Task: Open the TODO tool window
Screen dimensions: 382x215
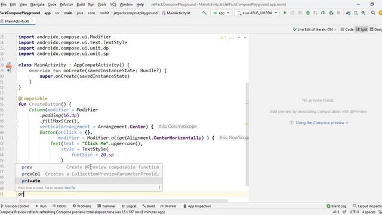Action: click(x=60, y=206)
